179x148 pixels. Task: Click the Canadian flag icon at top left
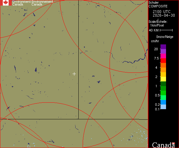point(6,3)
